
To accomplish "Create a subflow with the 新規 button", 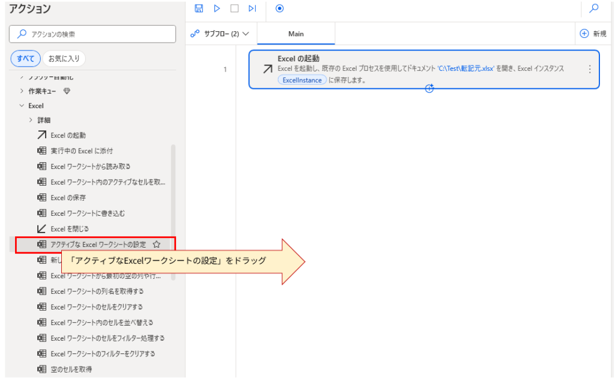I will pyautogui.click(x=593, y=33).
